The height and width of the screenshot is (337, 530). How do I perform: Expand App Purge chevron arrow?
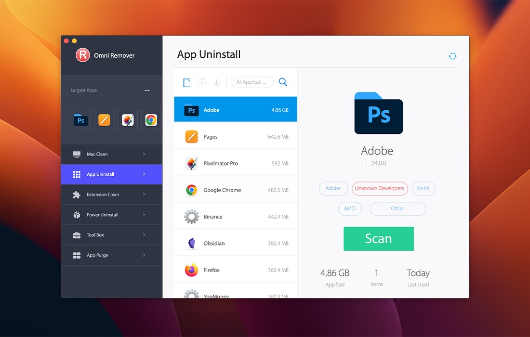144,255
